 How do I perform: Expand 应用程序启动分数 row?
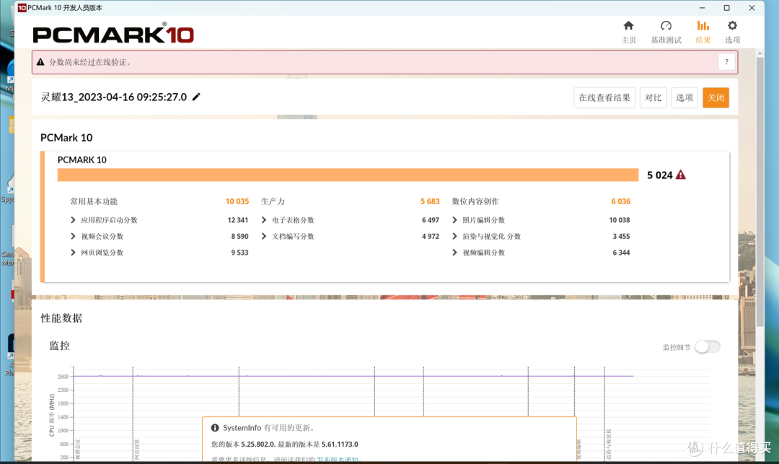(73, 220)
